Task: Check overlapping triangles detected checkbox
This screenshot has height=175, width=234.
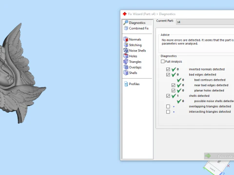Action: (168, 106)
